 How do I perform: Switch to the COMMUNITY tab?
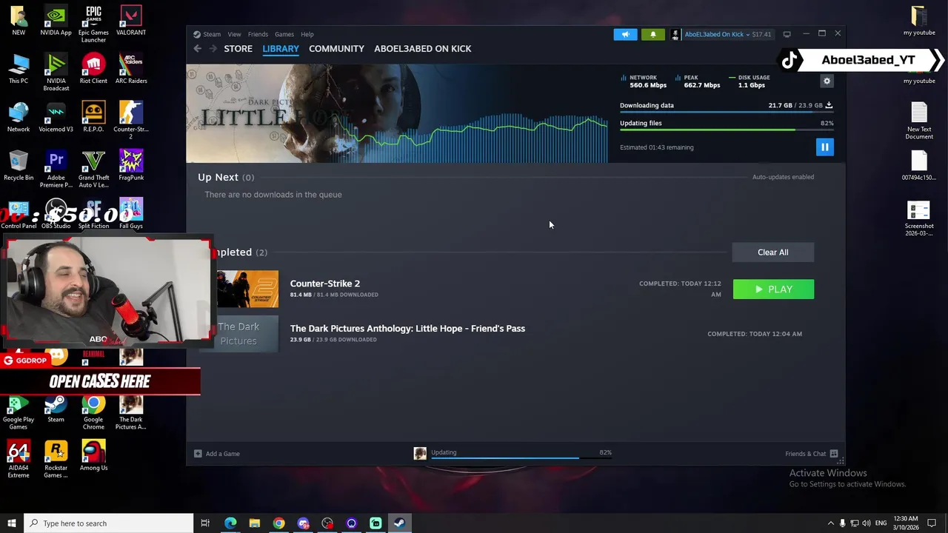point(336,49)
